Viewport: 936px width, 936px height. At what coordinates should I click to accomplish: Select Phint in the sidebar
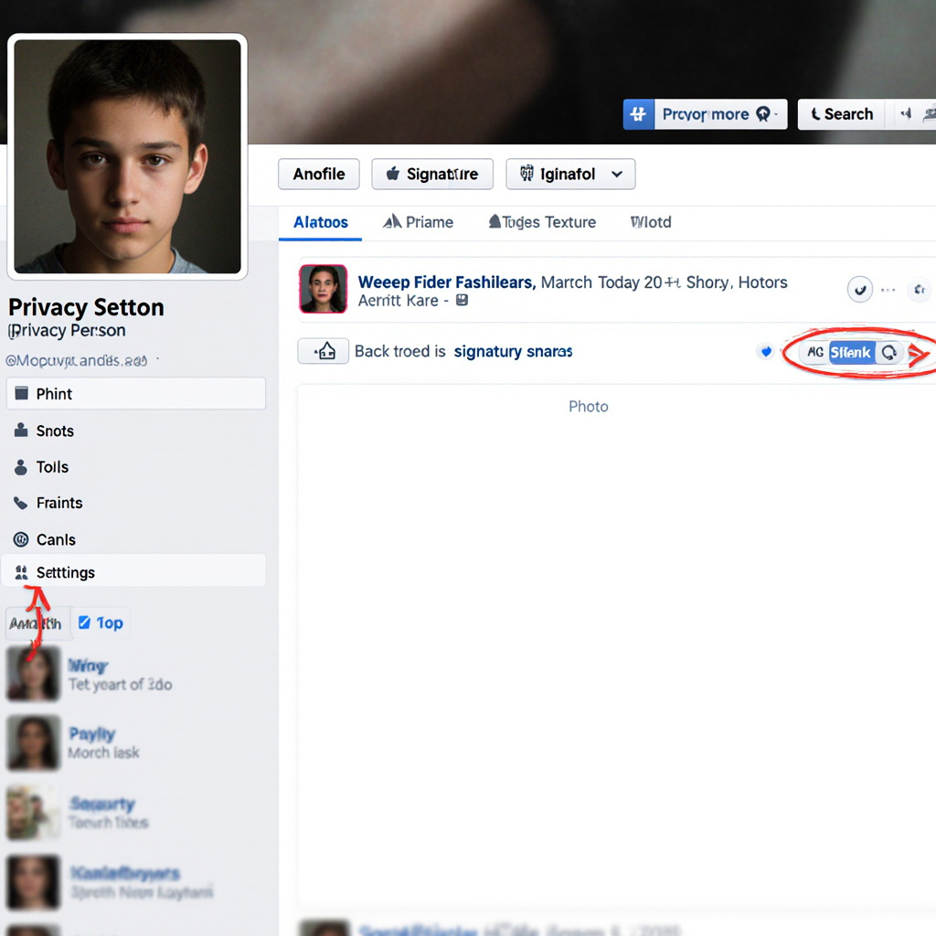tap(136, 393)
